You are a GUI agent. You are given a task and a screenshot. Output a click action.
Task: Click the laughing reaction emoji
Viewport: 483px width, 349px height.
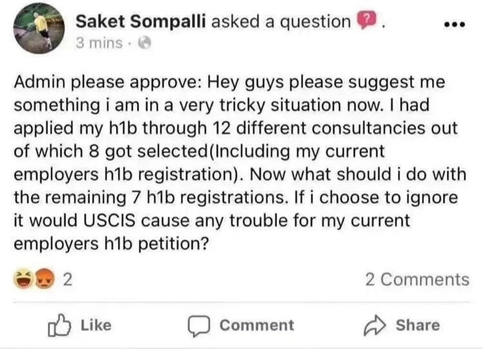pyautogui.click(x=25, y=279)
